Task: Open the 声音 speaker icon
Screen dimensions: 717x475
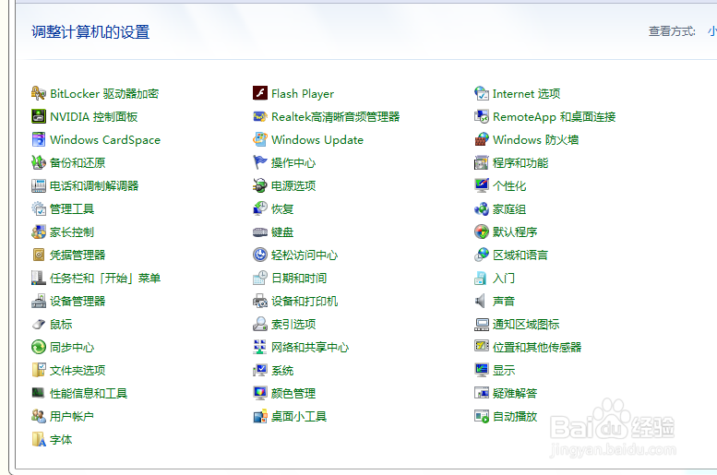Action: tap(480, 301)
